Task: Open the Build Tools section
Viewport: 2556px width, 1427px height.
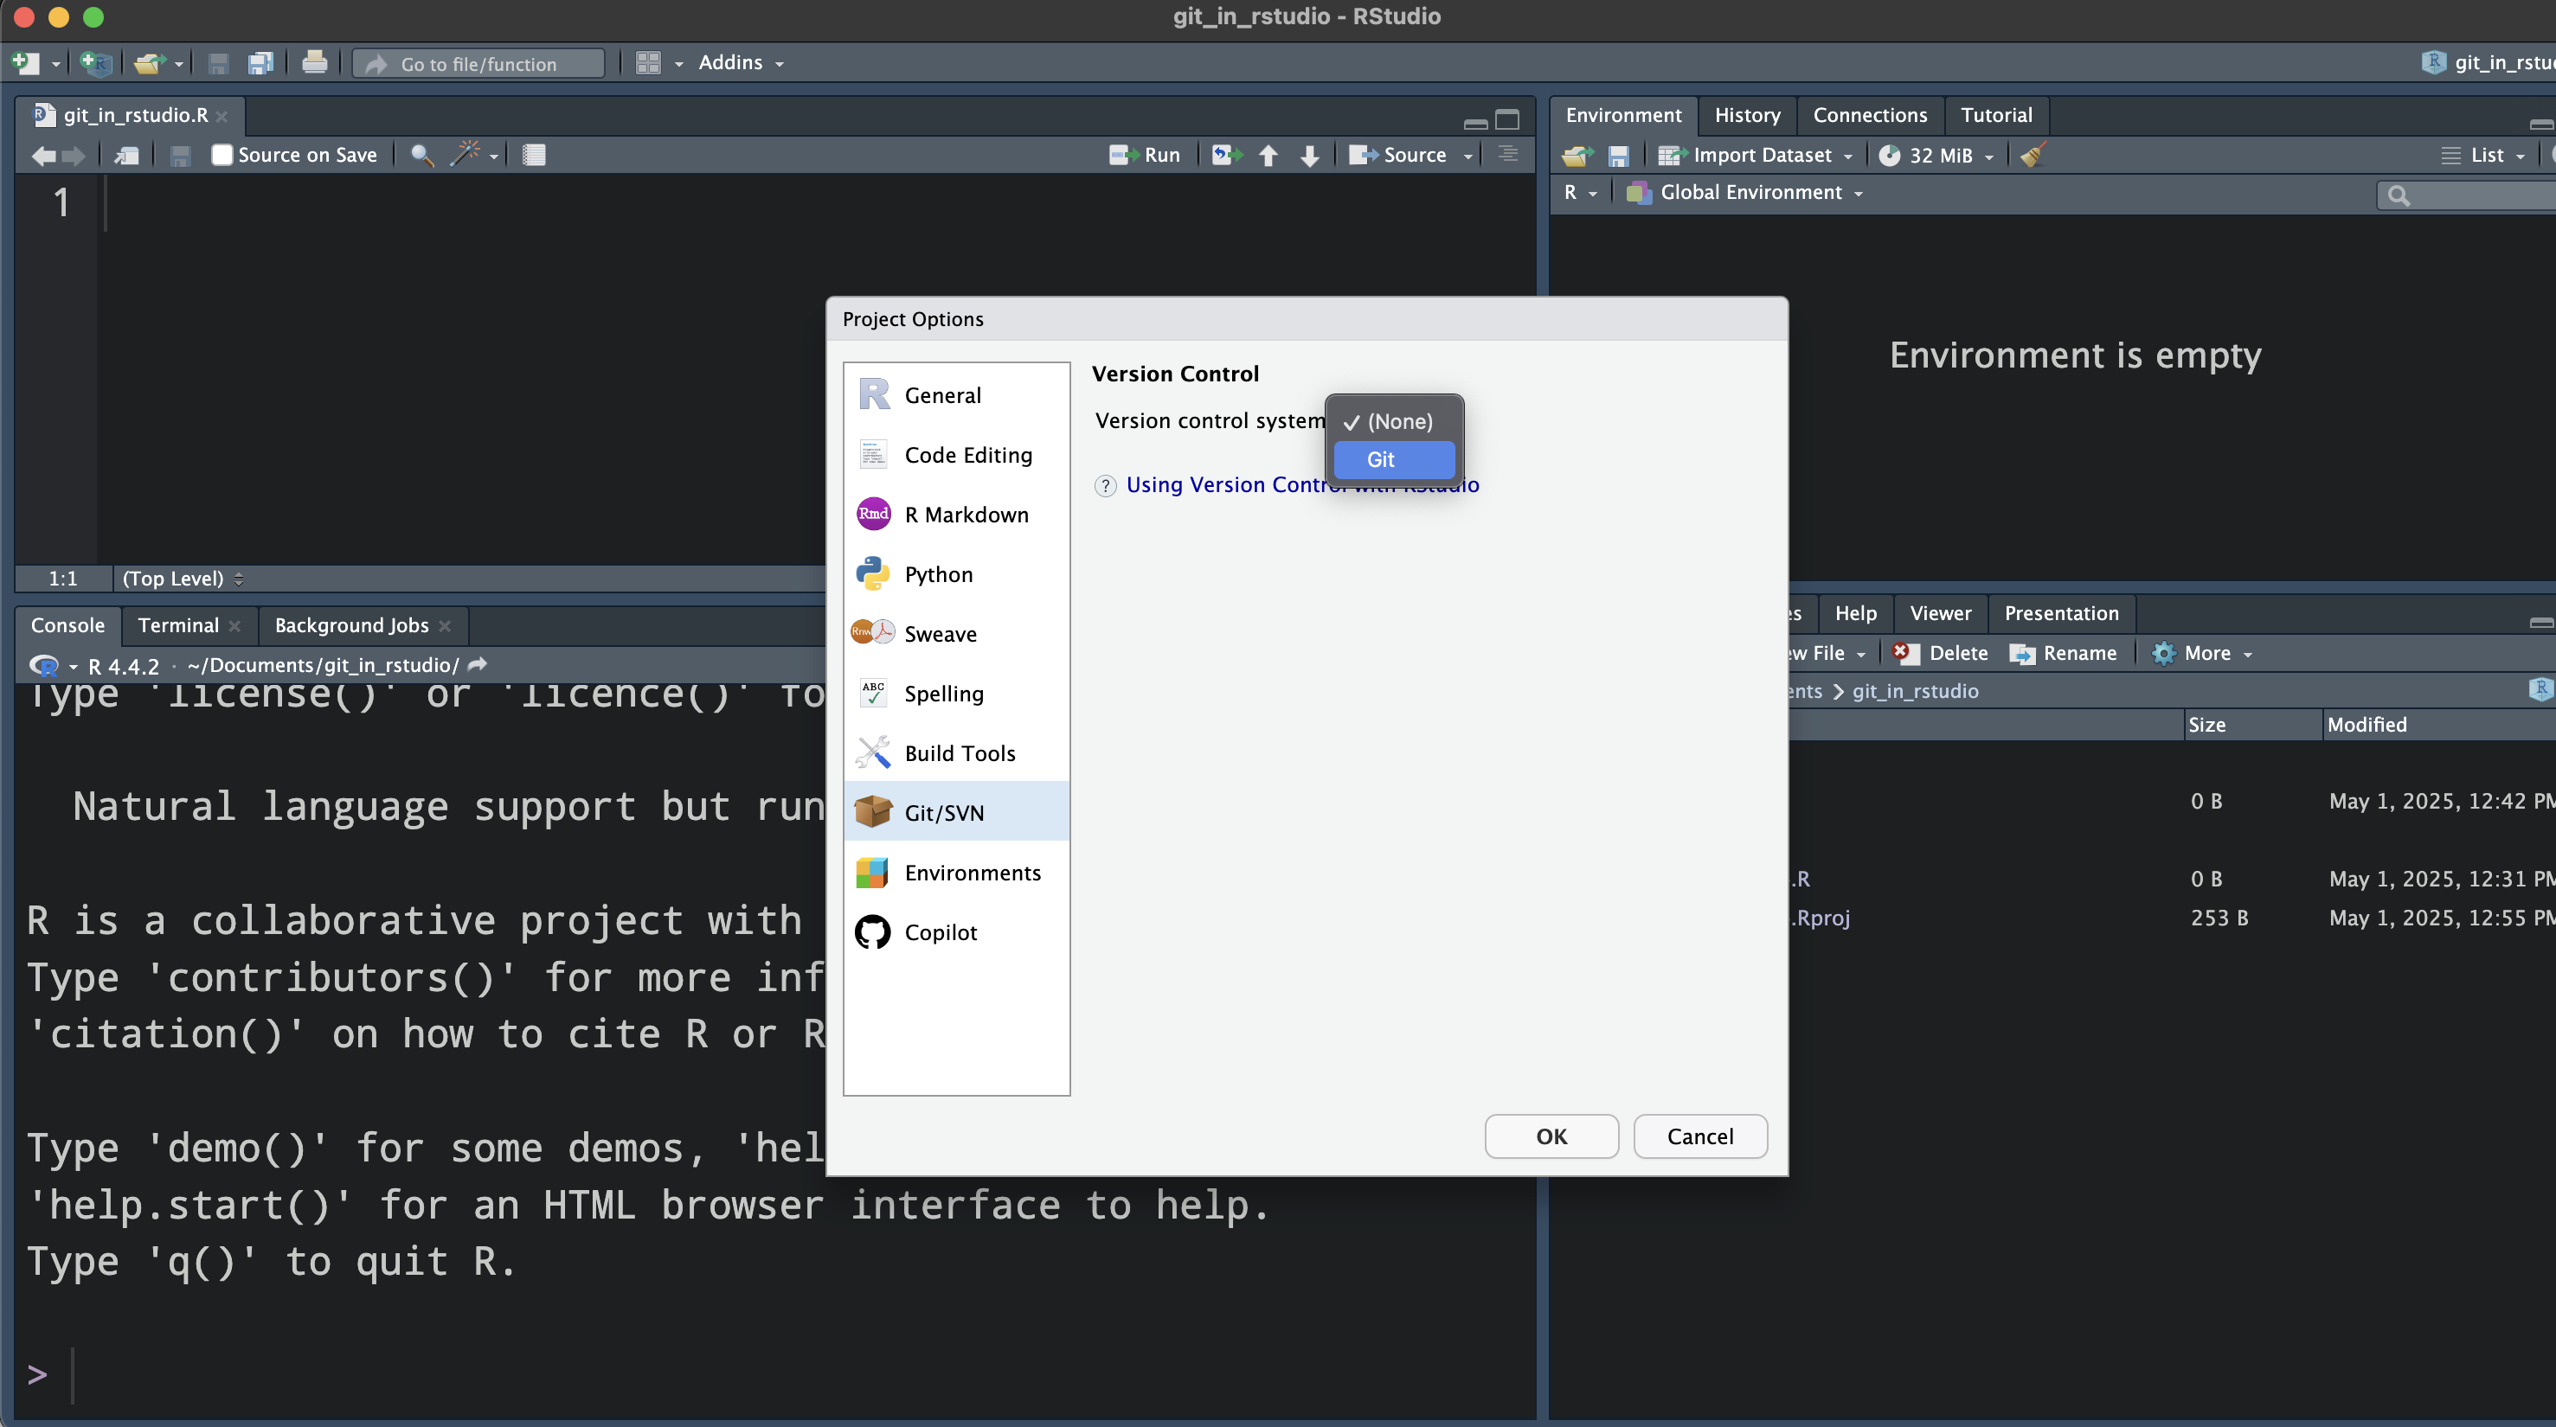Action: [x=959, y=753]
